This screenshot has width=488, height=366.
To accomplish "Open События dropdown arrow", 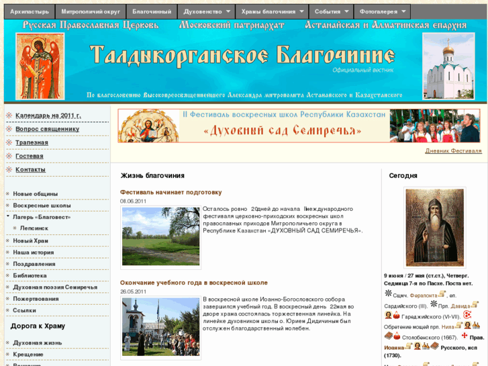I will (346, 11).
